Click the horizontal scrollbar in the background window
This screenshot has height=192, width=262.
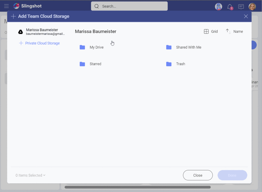click(x=137, y=187)
